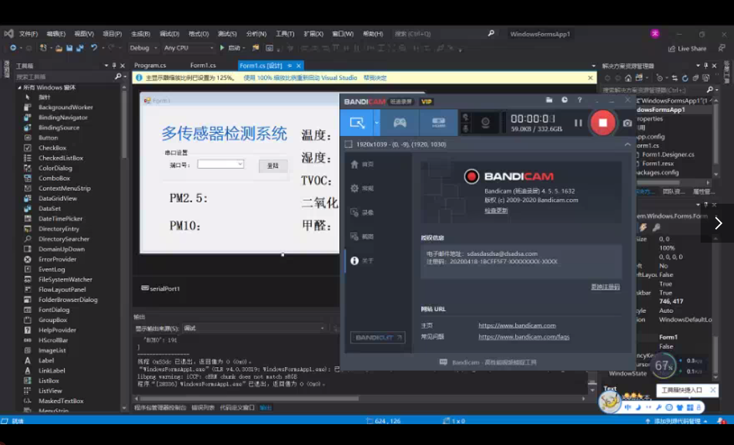Switch to Program.cs editor tab
Image resolution: width=734 pixels, height=445 pixels.
tap(150, 65)
